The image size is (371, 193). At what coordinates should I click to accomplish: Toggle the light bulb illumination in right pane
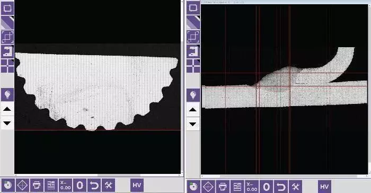[193, 95]
